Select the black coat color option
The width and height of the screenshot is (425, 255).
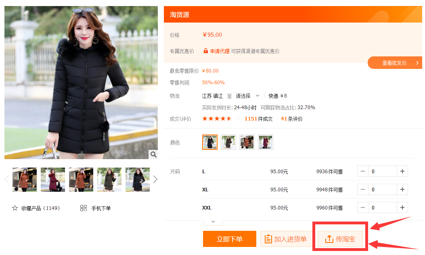[x=210, y=142]
